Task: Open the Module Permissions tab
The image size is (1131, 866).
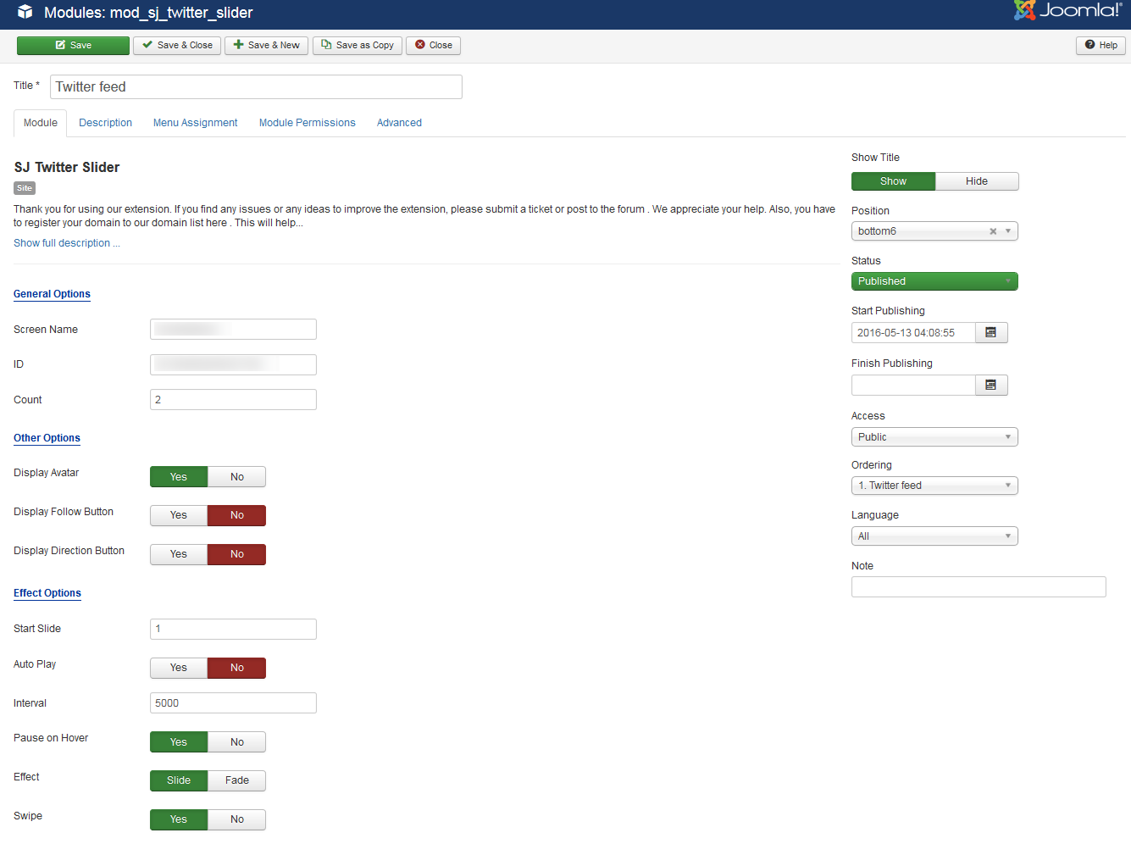Action: pyautogui.click(x=308, y=123)
